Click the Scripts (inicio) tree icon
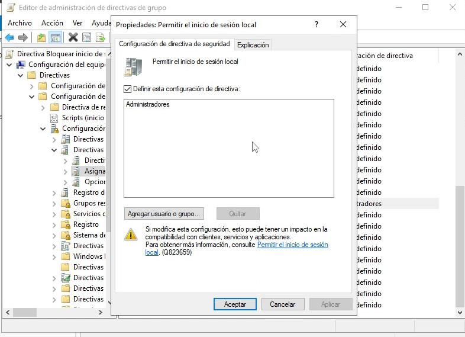The height and width of the screenshot is (337, 465). pyautogui.click(x=54, y=118)
